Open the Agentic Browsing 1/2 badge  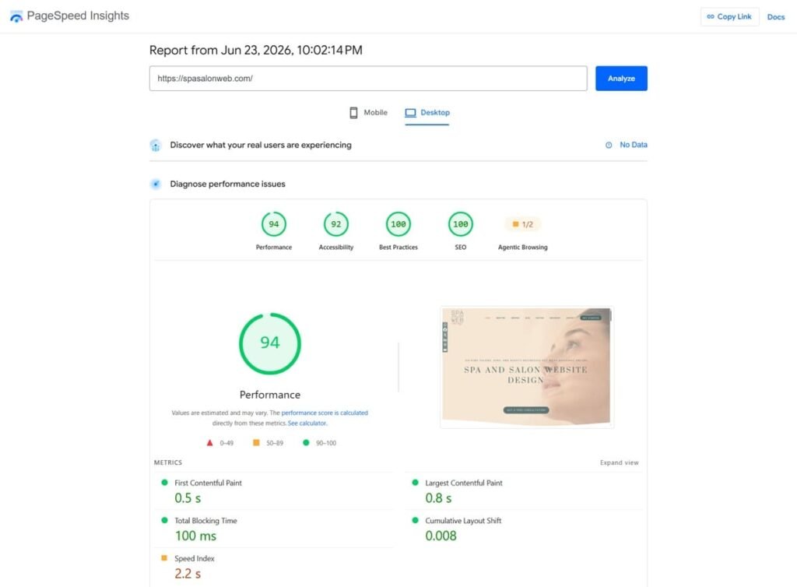(522, 224)
